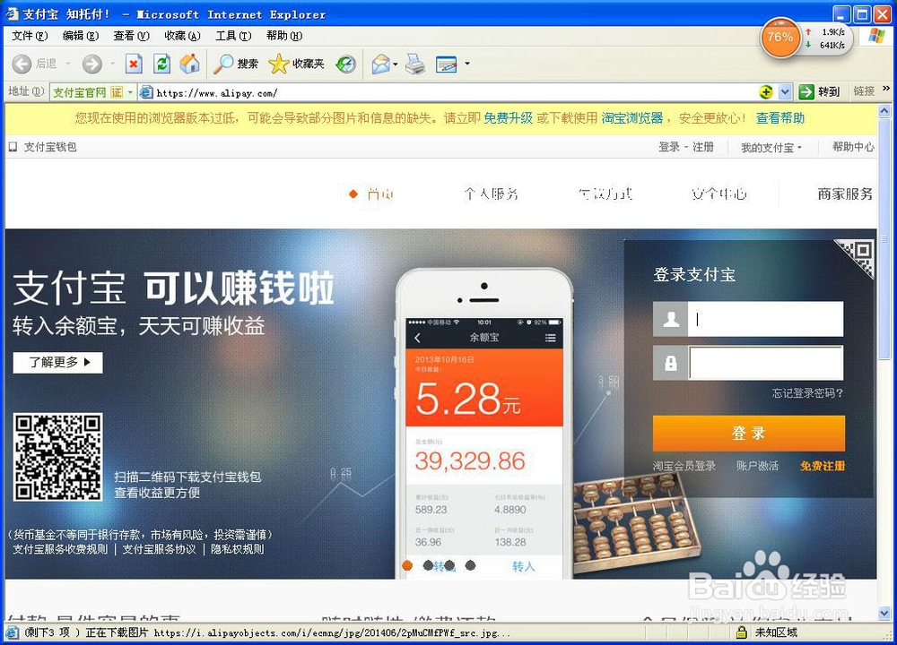Click the 淘宝会员登录 link

point(684,466)
